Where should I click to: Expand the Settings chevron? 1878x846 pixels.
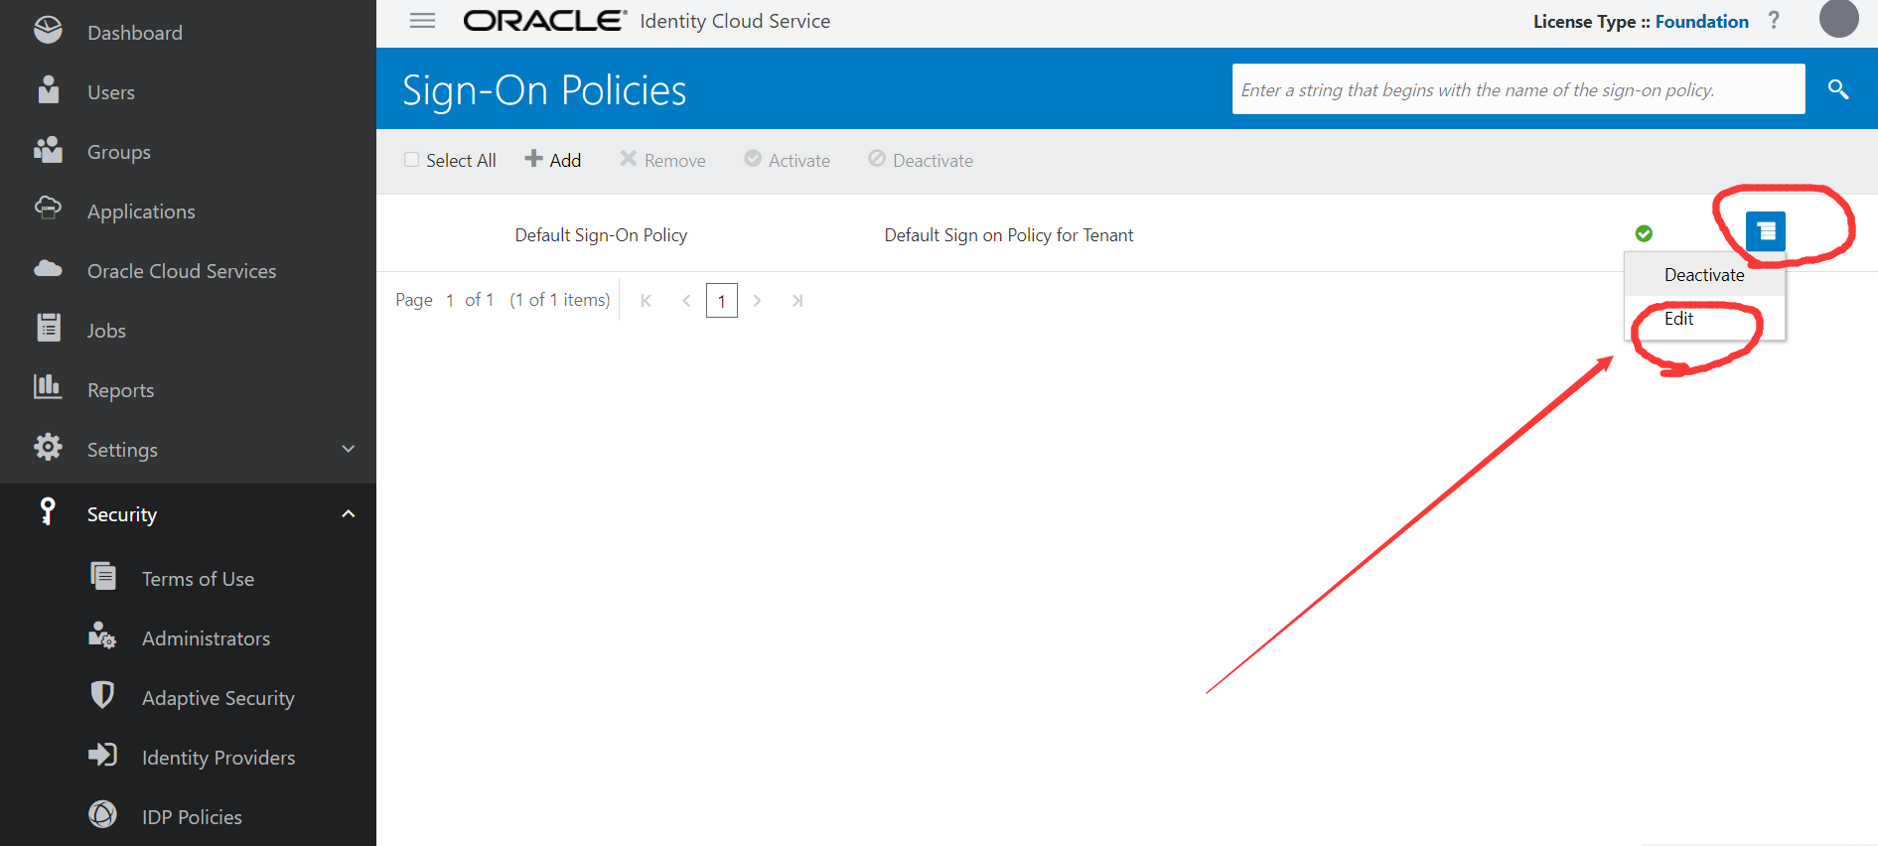(x=349, y=449)
